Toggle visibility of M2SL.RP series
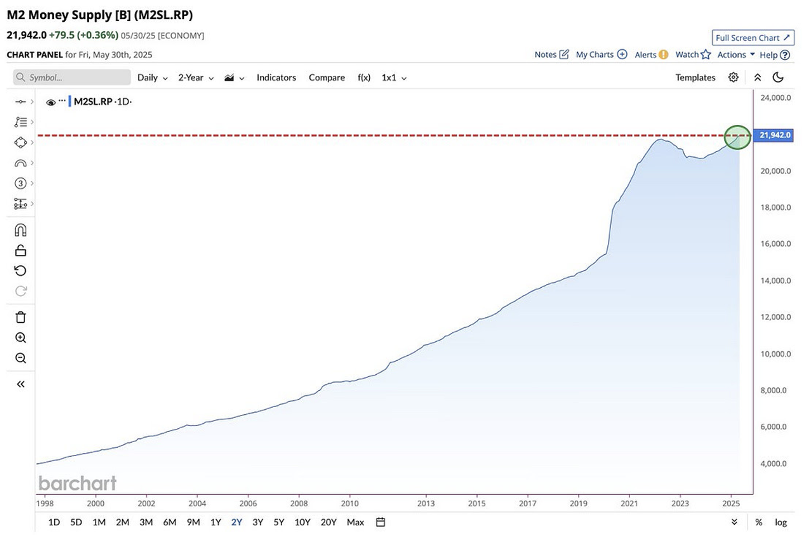The height and width of the screenshot is (542, 802). tap(51, 102)
